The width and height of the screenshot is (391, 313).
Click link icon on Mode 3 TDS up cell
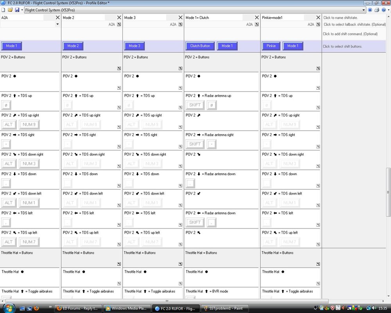click(x=180, y=108)
